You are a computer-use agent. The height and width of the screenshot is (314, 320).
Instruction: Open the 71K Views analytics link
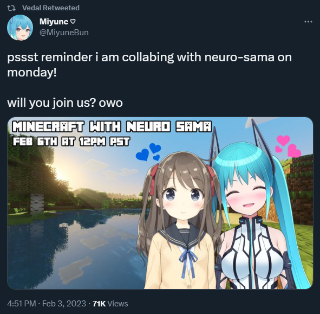click(110, 304)
